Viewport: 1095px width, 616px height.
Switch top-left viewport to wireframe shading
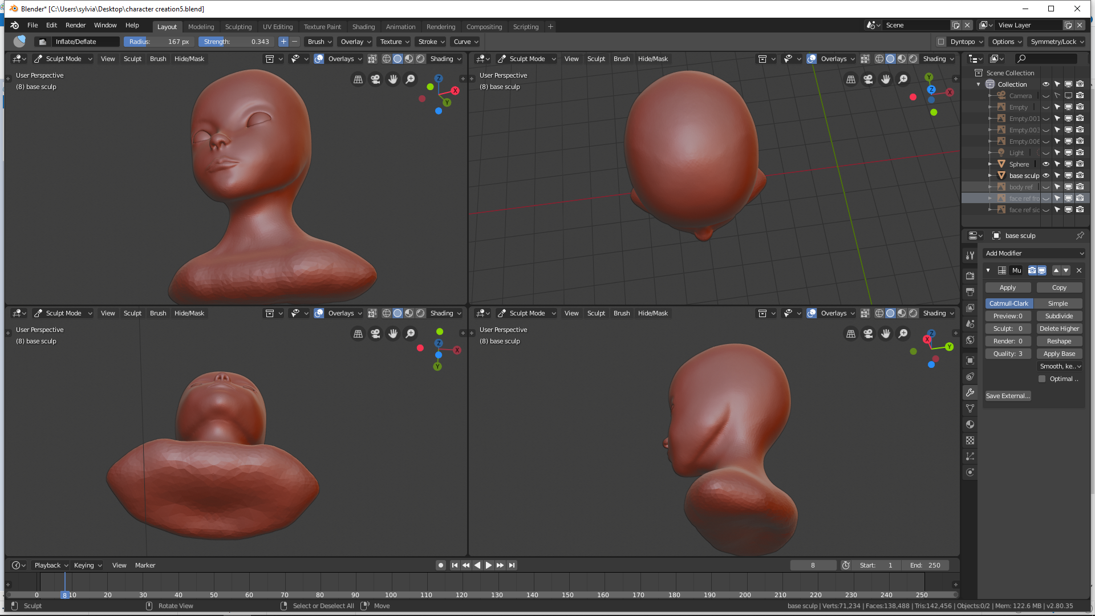coord(387,59)
